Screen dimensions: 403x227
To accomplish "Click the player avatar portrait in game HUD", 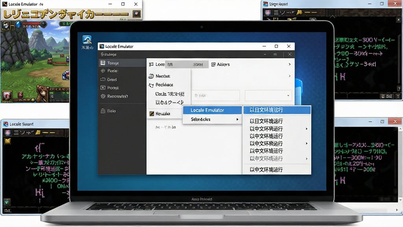I will [6, 25].
